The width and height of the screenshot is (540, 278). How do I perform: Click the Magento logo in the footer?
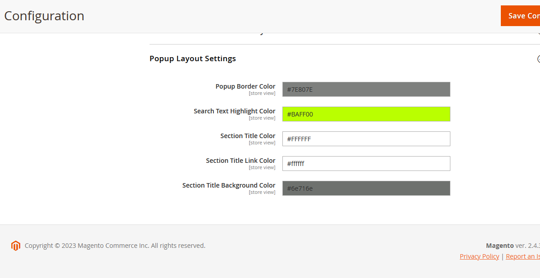pos(16,246)
